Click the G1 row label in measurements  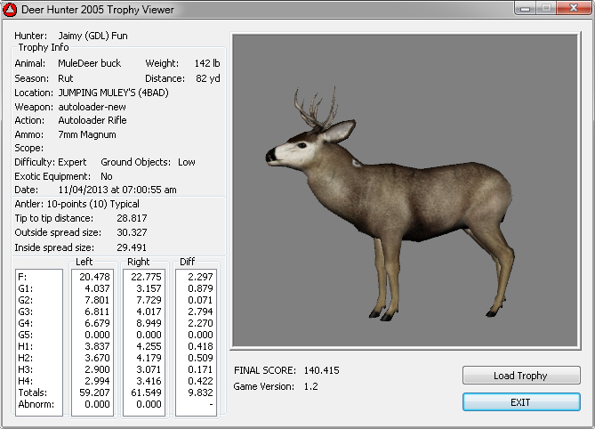coord(24,287)
